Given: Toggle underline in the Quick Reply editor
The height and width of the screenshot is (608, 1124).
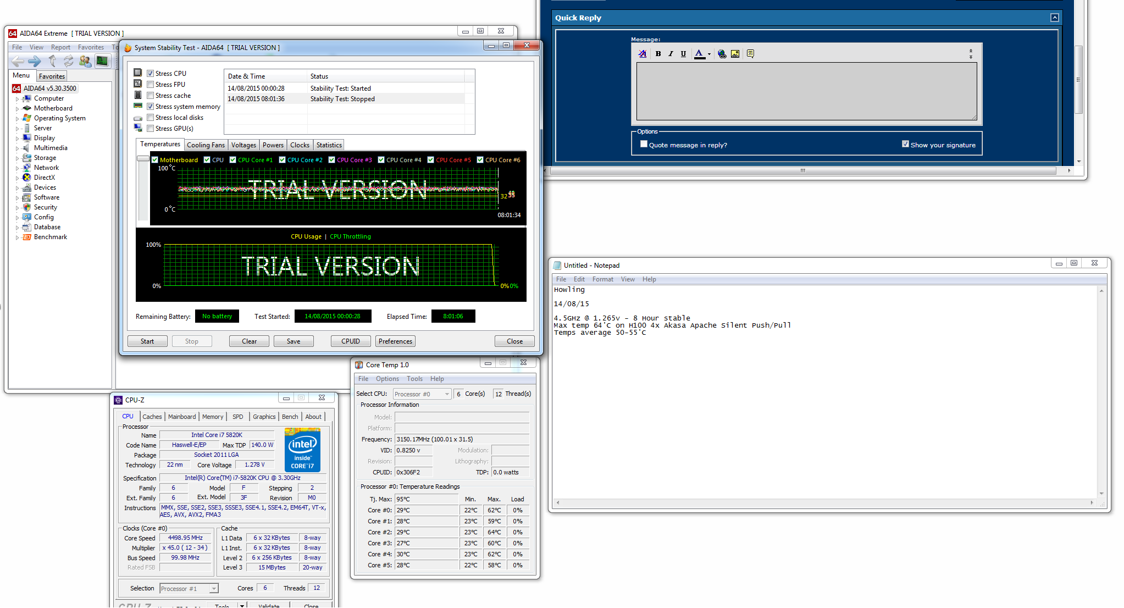Looking at the screenshot, I should [683, 54].
